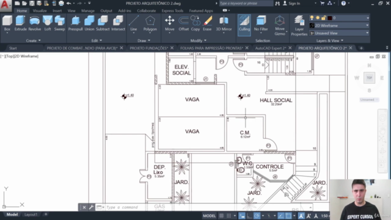Activate the 3D Mirror tool

224,24
